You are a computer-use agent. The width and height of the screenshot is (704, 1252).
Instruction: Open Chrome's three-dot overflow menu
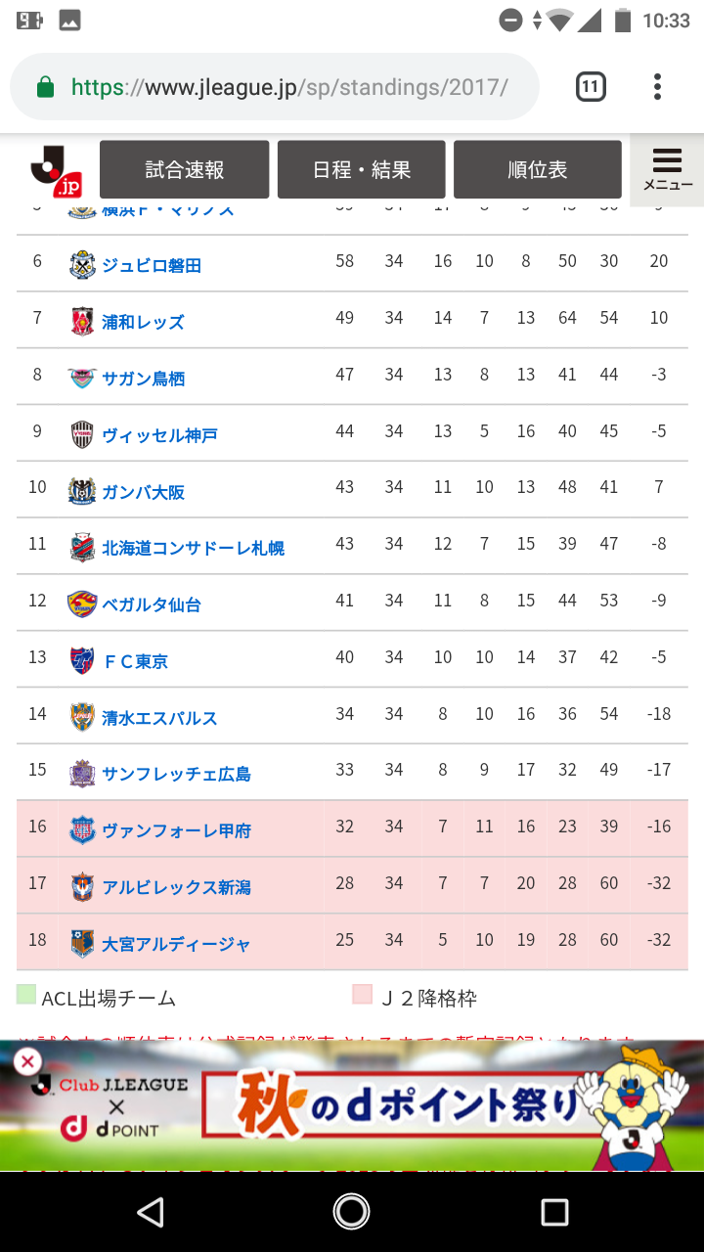(657, 86)
